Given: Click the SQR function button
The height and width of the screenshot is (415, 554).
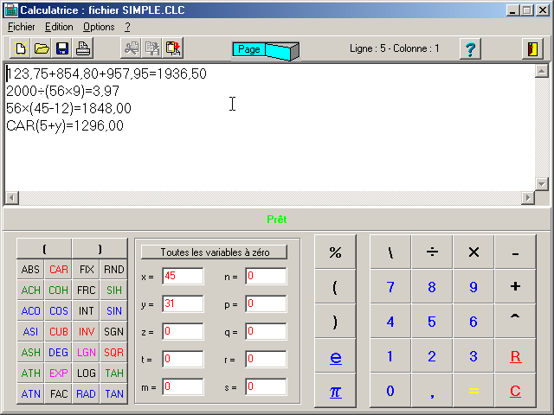Looking at the screenshot, I should point(113,353).
